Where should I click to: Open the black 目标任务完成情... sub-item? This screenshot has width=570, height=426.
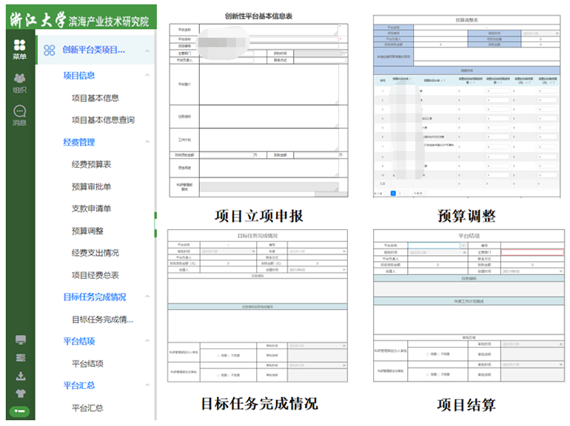[x=102, y=319]
